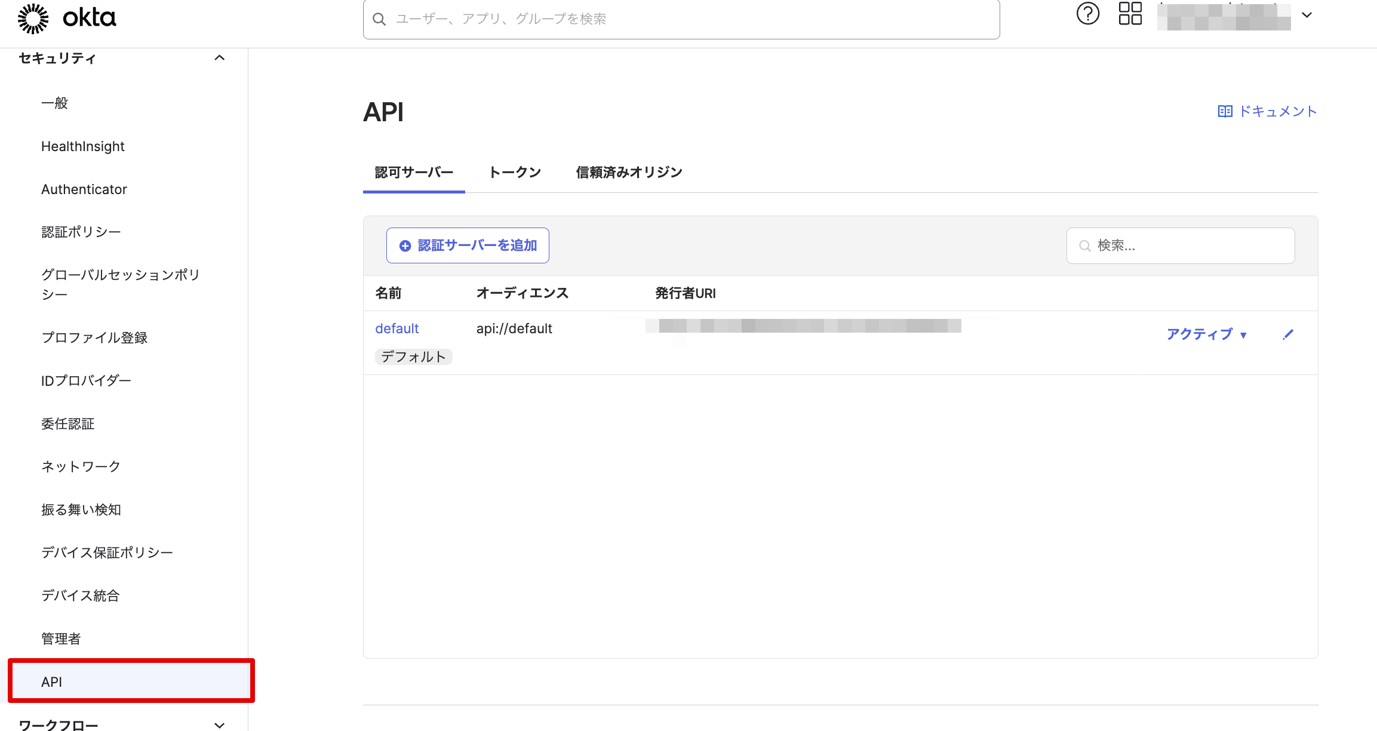Viewport: 1377px width, 731px height.
Task: Select the 認可サーバー tab
Action: pos(414,173)
